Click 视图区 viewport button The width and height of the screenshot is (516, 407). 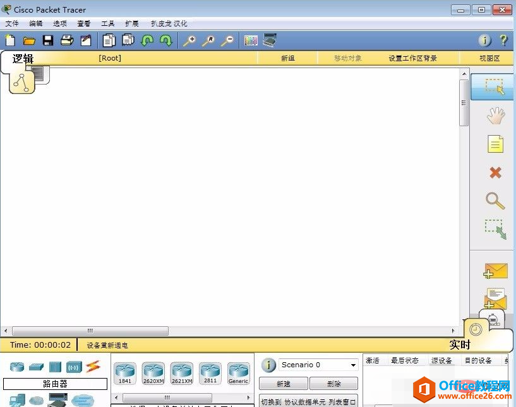click(489, 58)
